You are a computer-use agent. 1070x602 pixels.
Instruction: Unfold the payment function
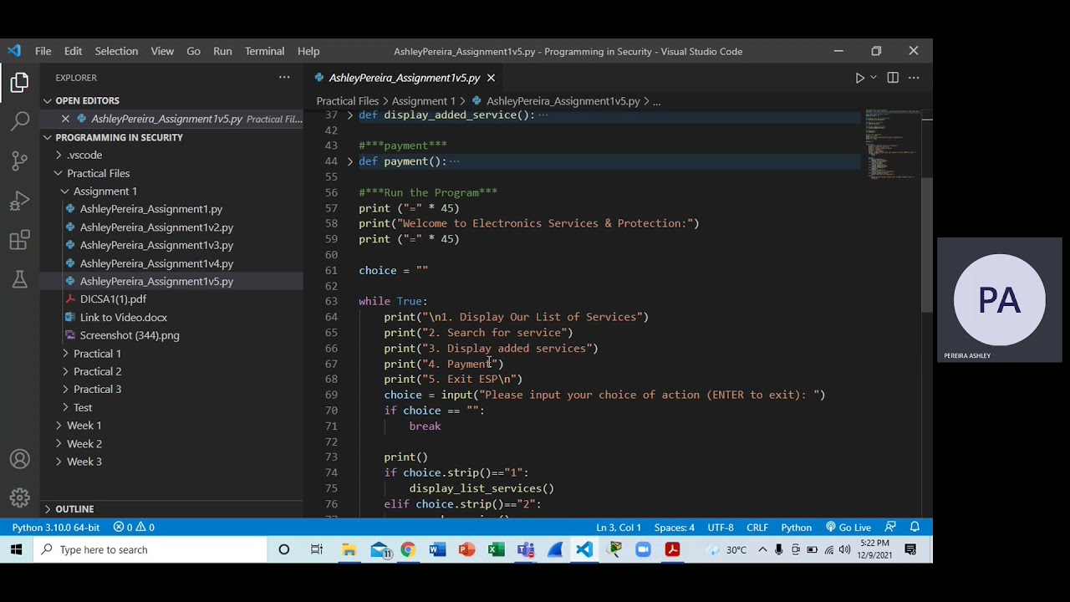350,161
